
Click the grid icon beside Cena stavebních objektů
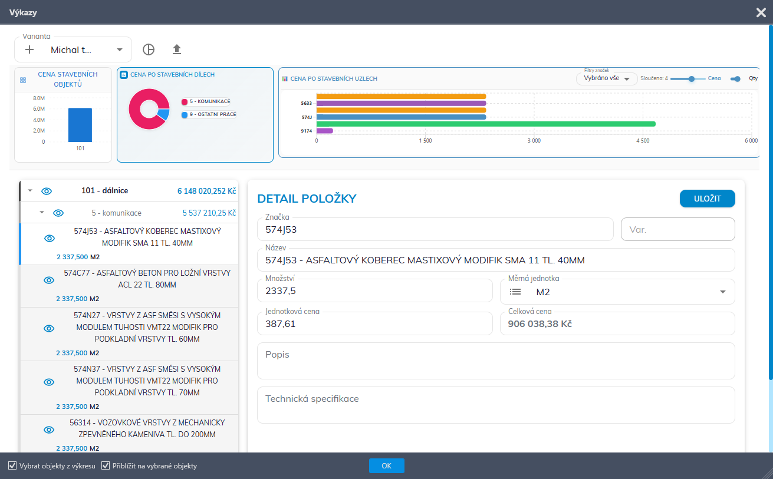coord(23,80)
